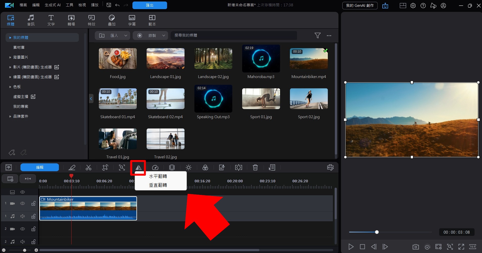Open the three-circle color adjustment tool
482x253 pixels.
pos(205,167)
